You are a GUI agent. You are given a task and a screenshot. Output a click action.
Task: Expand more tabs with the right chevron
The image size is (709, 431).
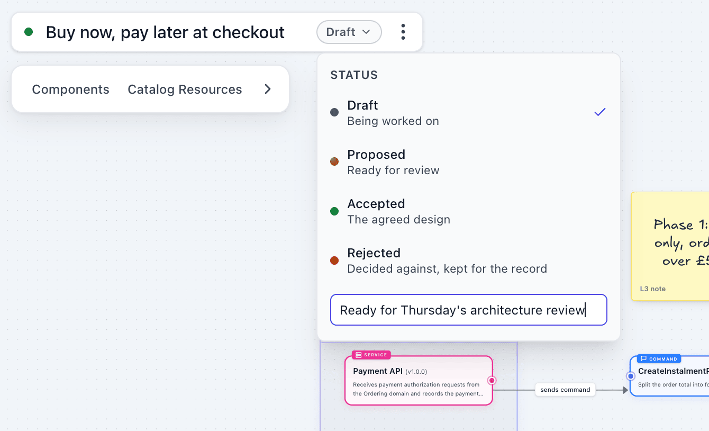268,89
